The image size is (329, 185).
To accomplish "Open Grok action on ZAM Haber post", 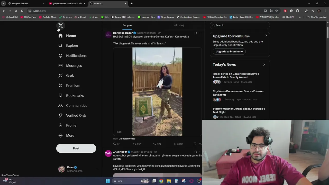I will click(196, 152).
